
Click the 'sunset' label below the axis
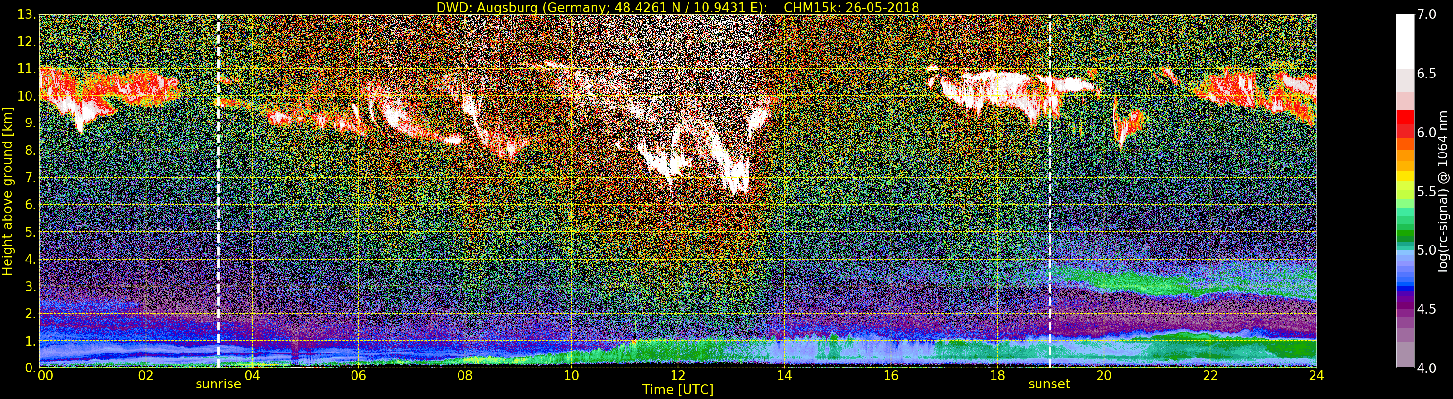pos(1049,384)
